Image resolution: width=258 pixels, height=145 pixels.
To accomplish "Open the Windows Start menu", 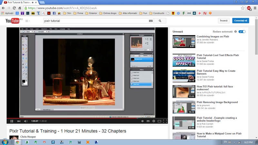I will coord(5,142).
